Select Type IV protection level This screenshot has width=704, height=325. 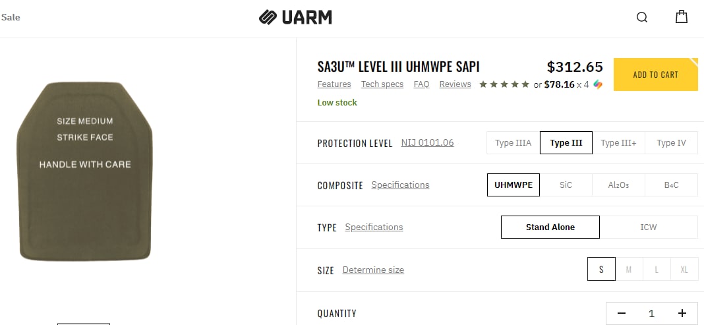(x=671, y=143)
